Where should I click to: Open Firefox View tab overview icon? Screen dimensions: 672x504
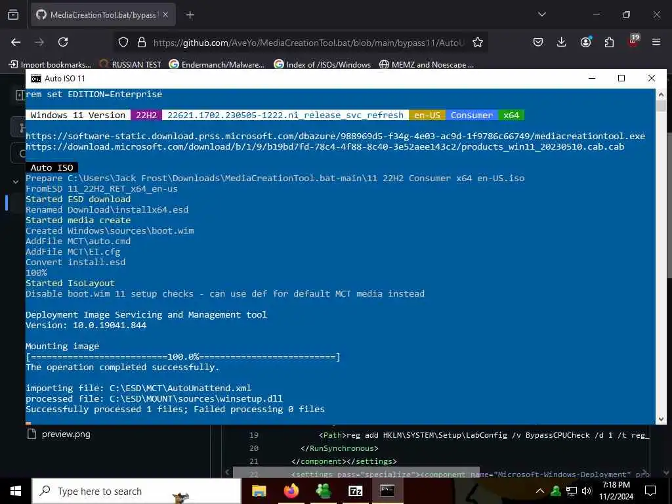pyautogui.click(x=13, y=14)
